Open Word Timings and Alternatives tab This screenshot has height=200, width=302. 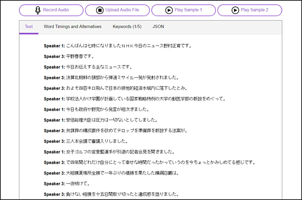(x=72, y=27)
